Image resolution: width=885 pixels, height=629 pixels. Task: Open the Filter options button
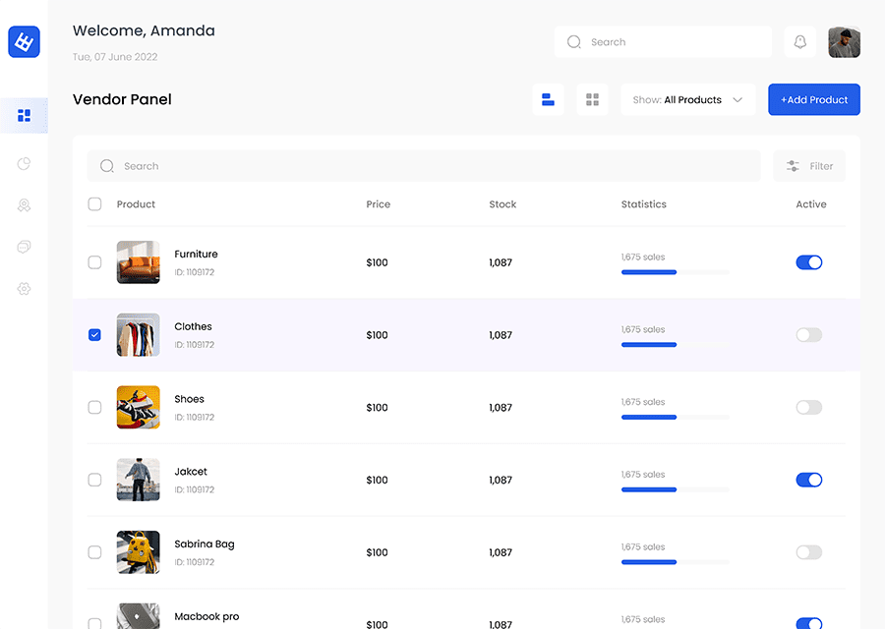[809, 166]
